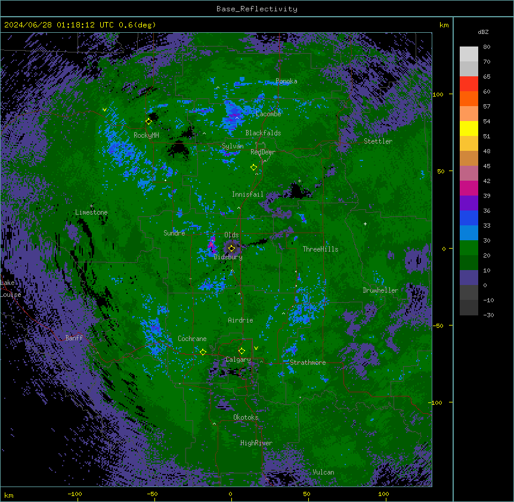Viewport: 514px width, 502px height.
Task: Click the 50 tick label on bottom axis
Action: (306, 494)
